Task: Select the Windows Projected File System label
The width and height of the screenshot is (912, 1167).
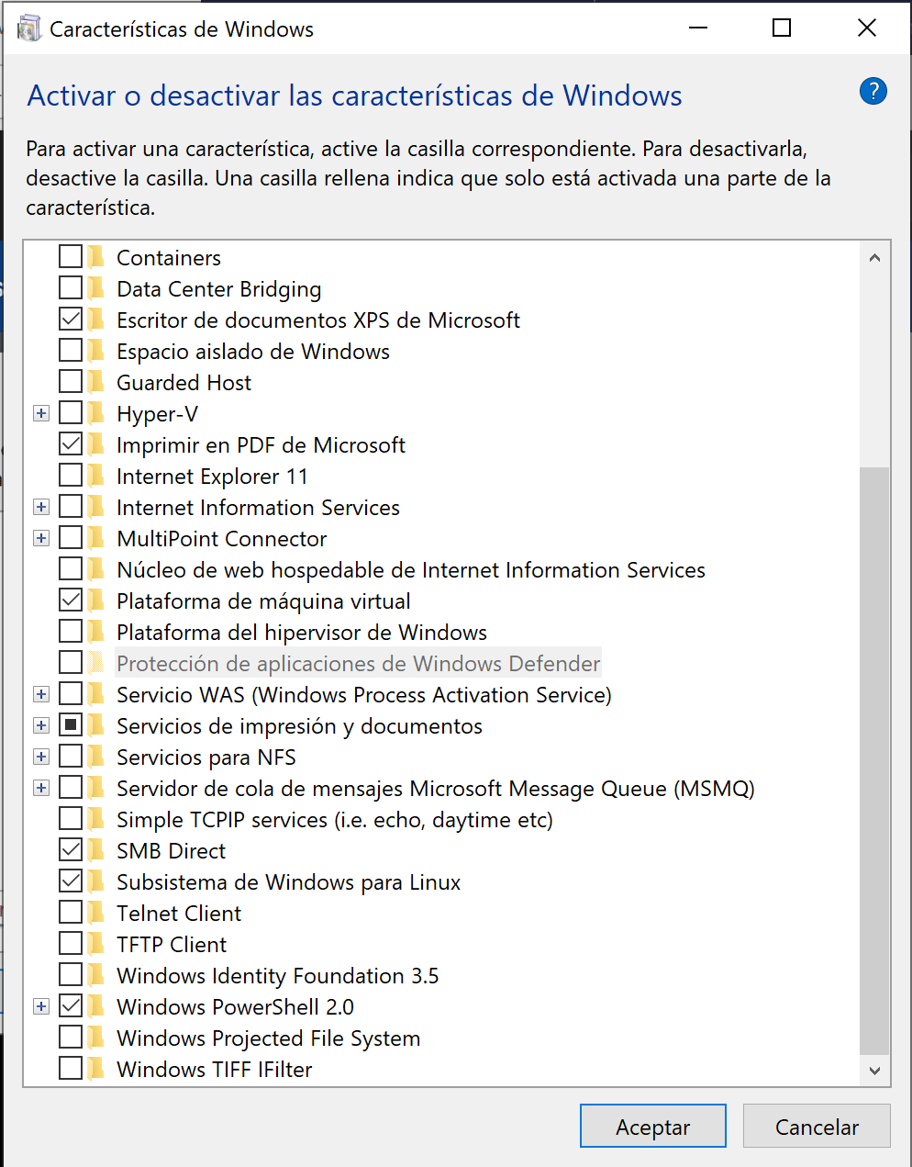Action: (269, 1038)
